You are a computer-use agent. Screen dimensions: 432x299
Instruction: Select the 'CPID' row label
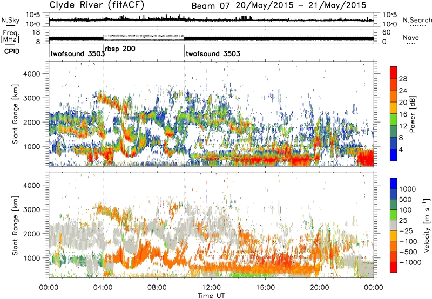(x=12, y=51)
